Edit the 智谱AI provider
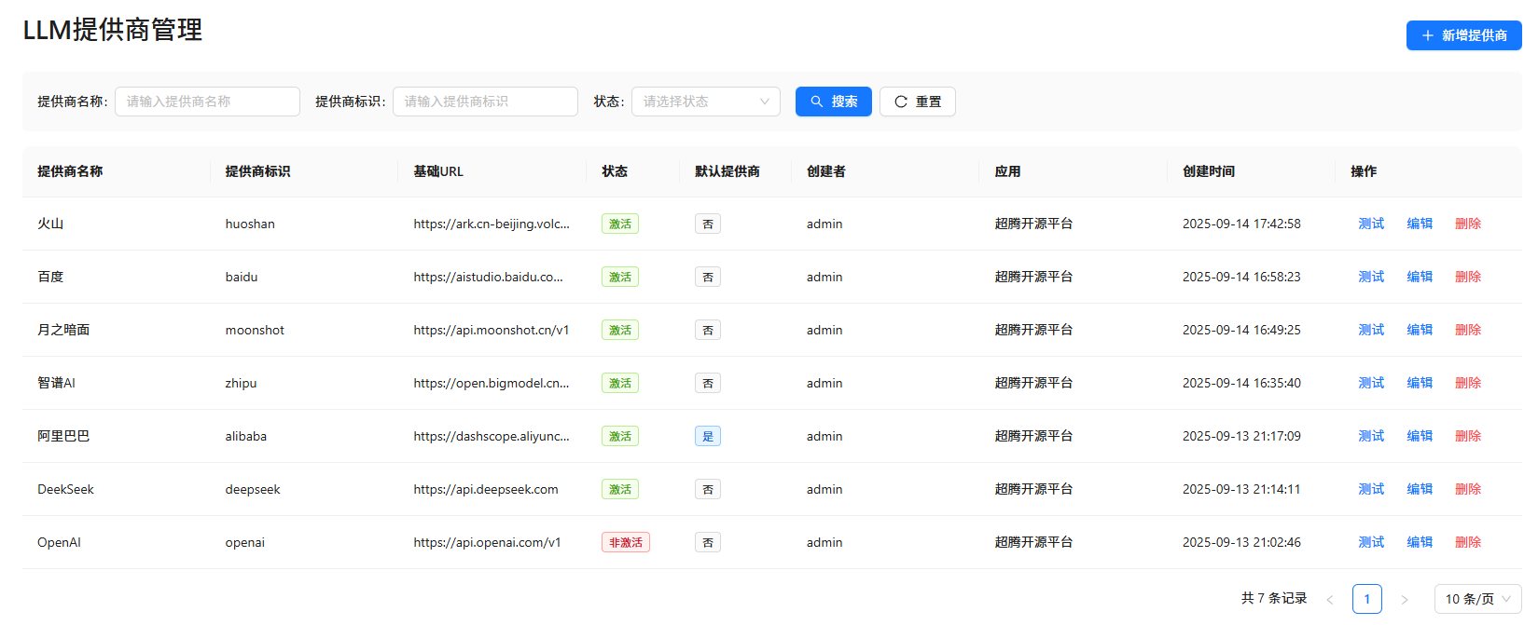This screenshot has height=625, width=1538. click(x=1420, y=383)
